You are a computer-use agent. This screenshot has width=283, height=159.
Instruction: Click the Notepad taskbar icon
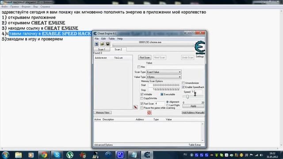point(134,155)
